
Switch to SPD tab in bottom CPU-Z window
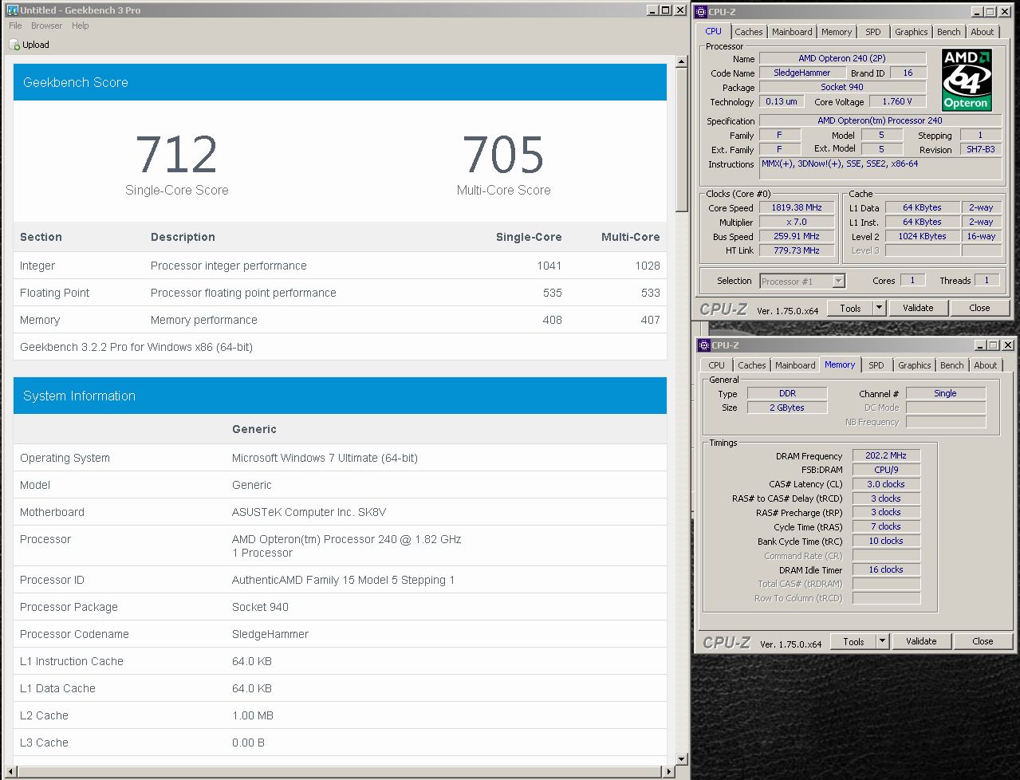(x=876, y=366)
